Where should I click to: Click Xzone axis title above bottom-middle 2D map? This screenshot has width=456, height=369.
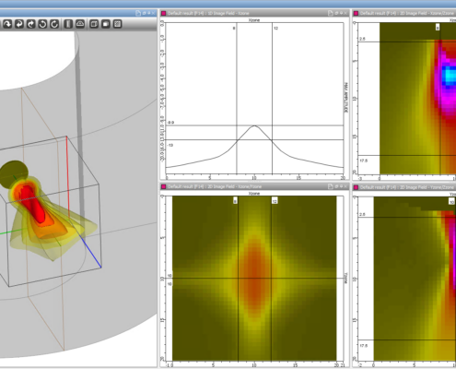[254, 194]
